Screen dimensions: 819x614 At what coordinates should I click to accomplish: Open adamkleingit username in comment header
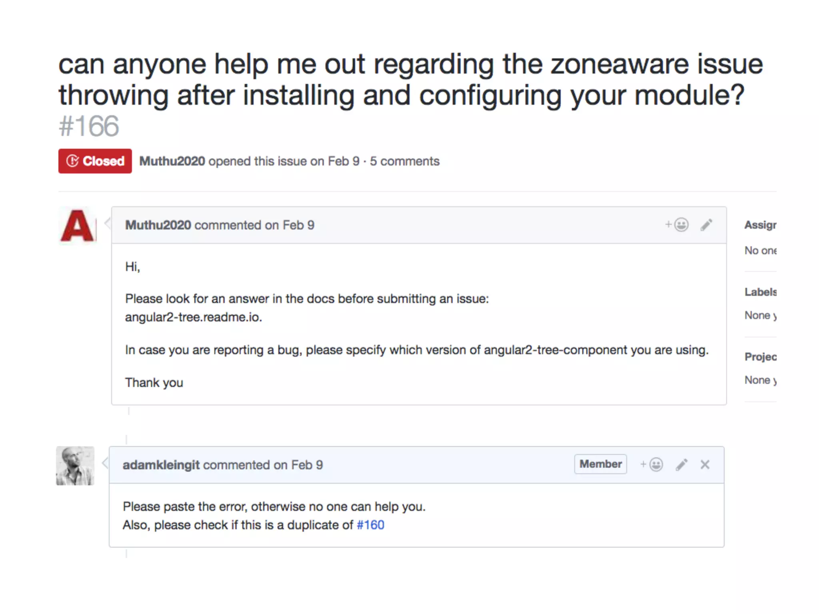[x=161, y=465]
